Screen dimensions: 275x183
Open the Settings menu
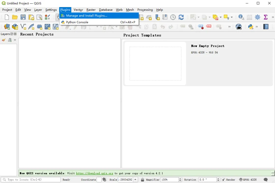pyautogui.click(x=51, y=10)
